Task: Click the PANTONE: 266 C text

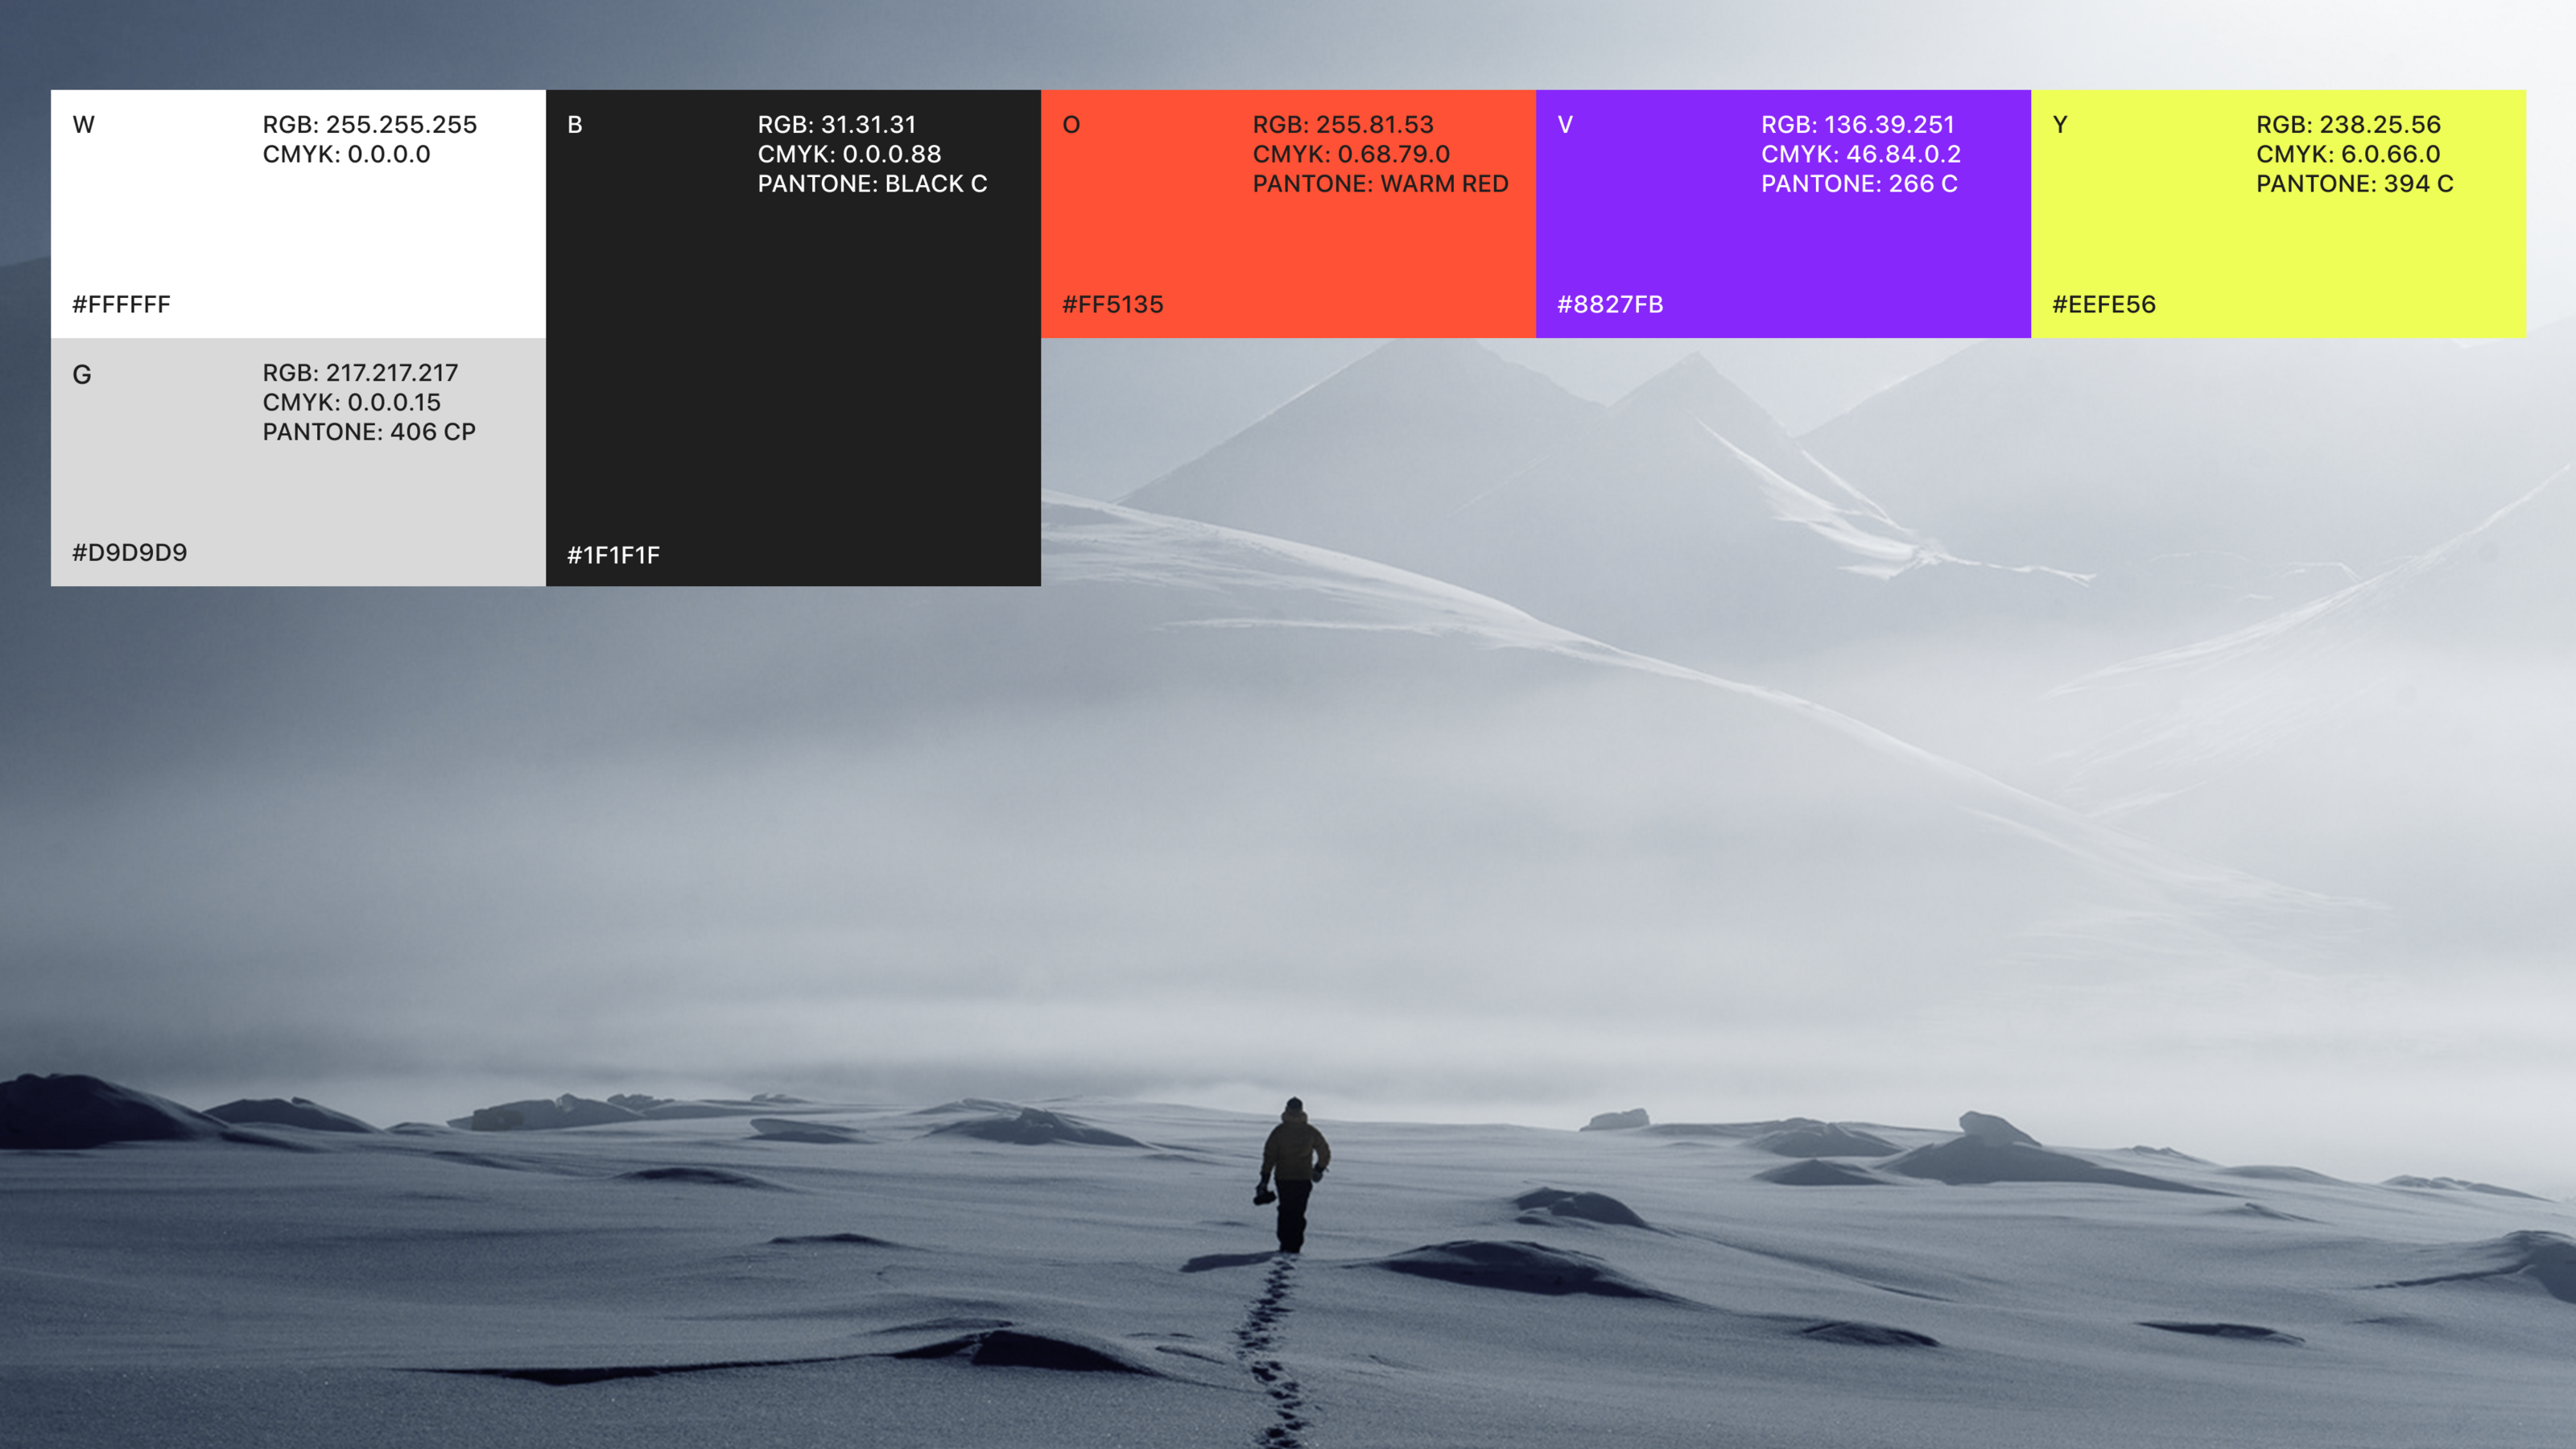Action: pyautogui.click(x=1859, y=184)
